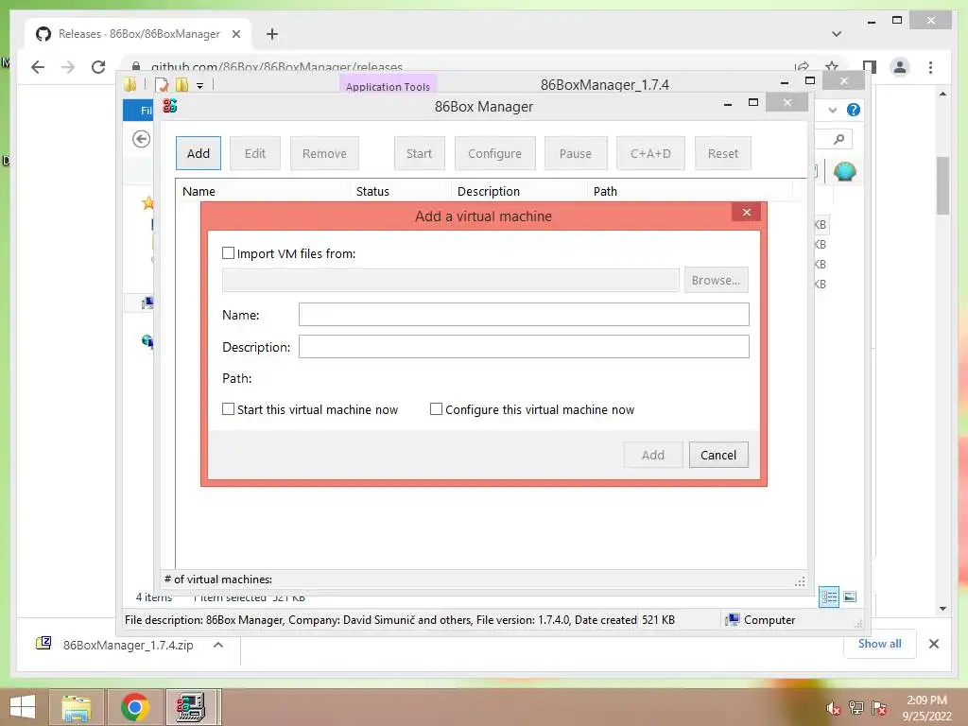Reload the GitHub releases page
Viewport: 968px width, 726px height.
coord(98,67)
